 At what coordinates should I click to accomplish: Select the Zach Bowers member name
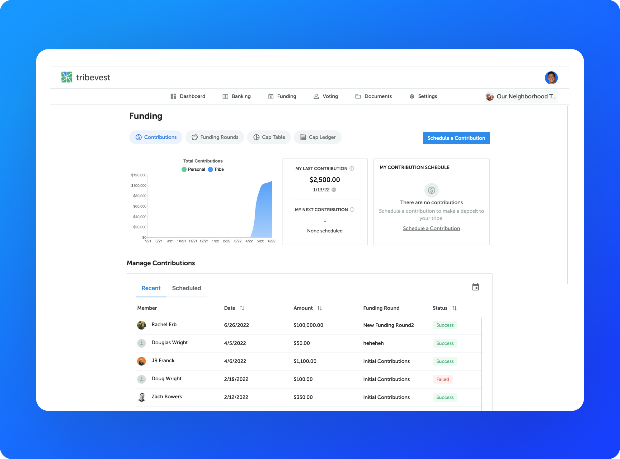[x=167, y=397]
